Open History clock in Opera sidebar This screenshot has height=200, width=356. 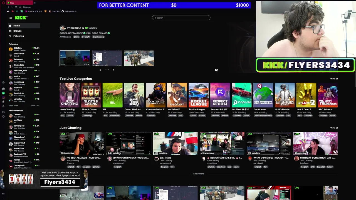[3, 112]
